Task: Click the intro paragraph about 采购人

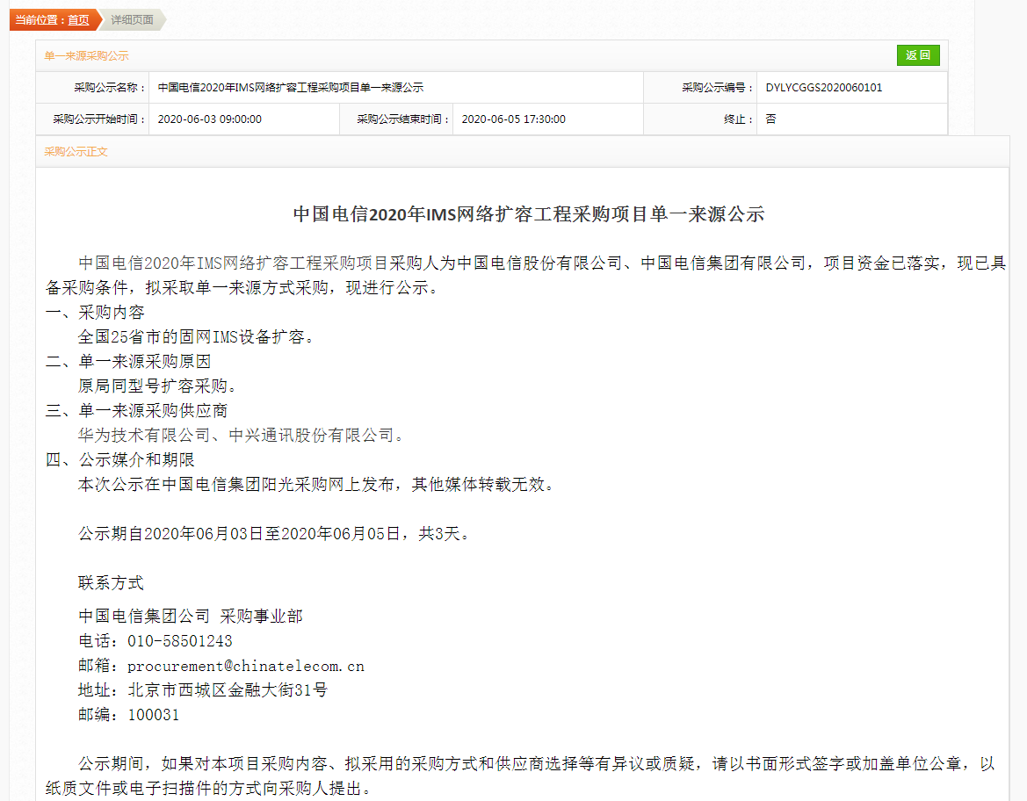Action: [x=525, y=275]
